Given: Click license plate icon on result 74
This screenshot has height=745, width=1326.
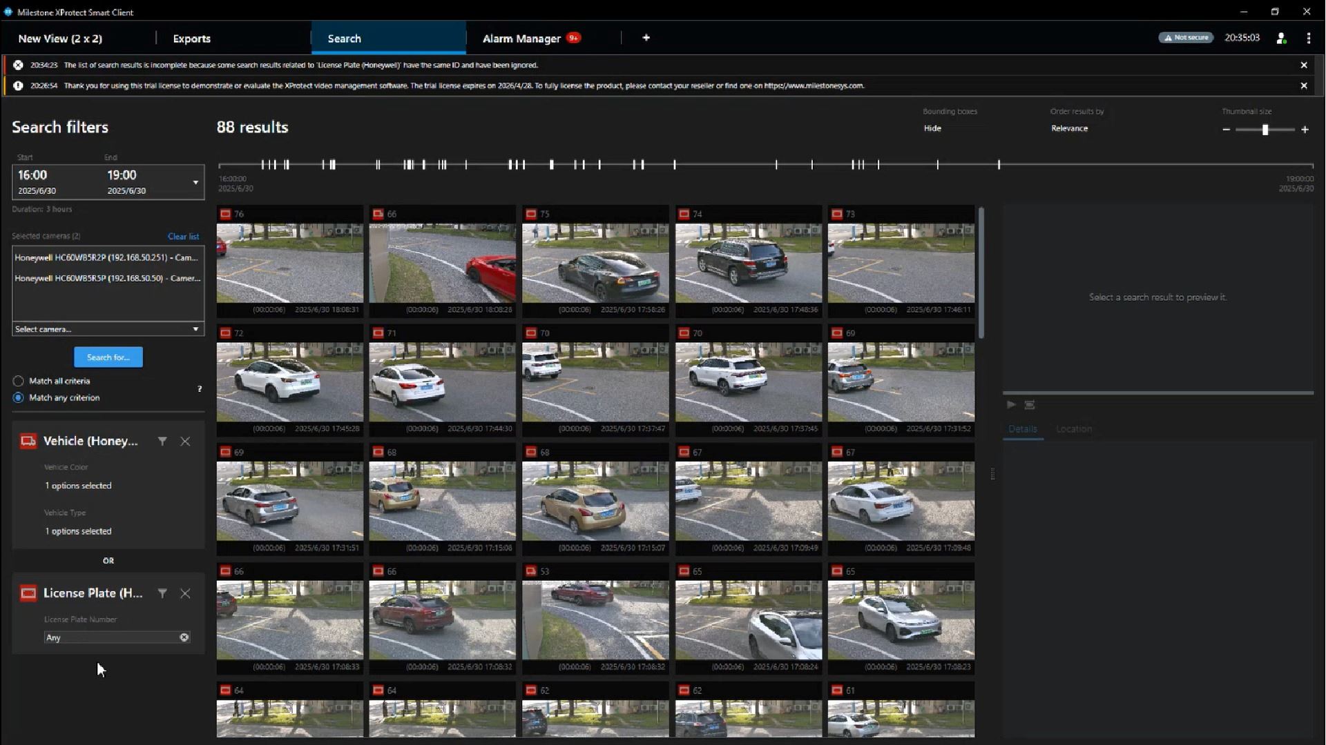Looking at the screenshot, I should coord(684,215).
